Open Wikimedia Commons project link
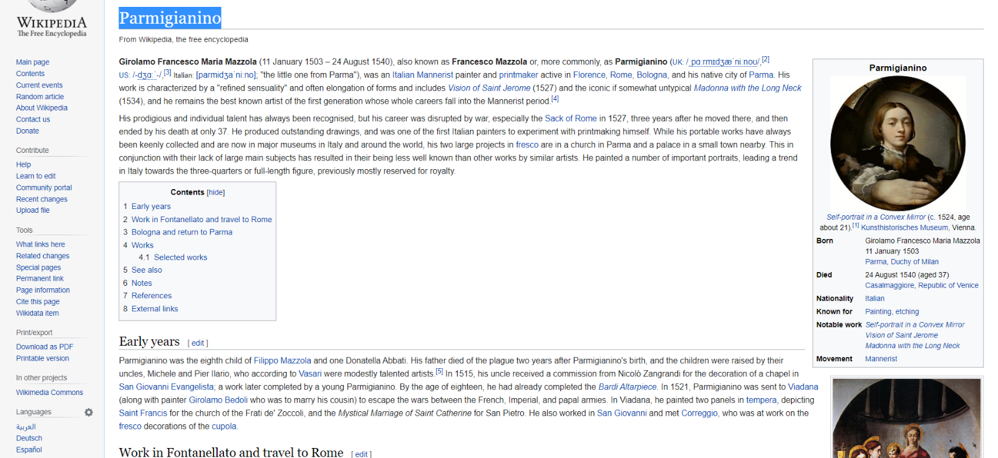 (x=49, y=392)
